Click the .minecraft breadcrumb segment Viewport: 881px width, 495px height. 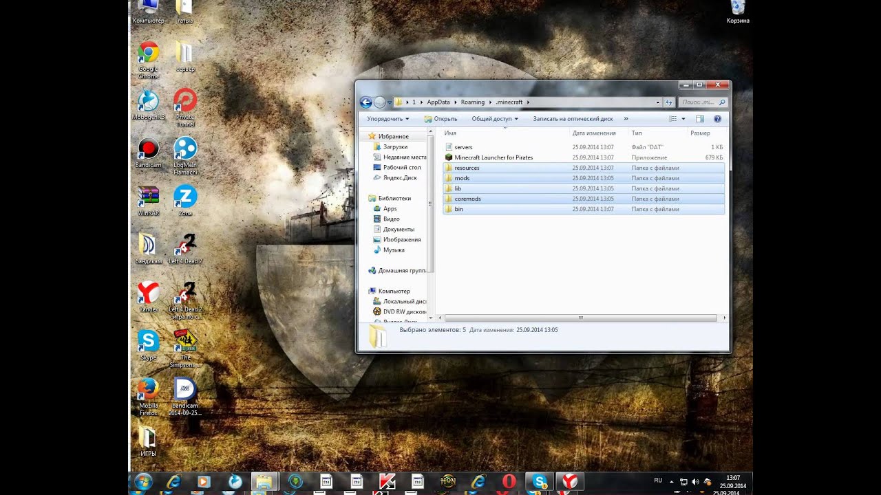click(509, 102)
